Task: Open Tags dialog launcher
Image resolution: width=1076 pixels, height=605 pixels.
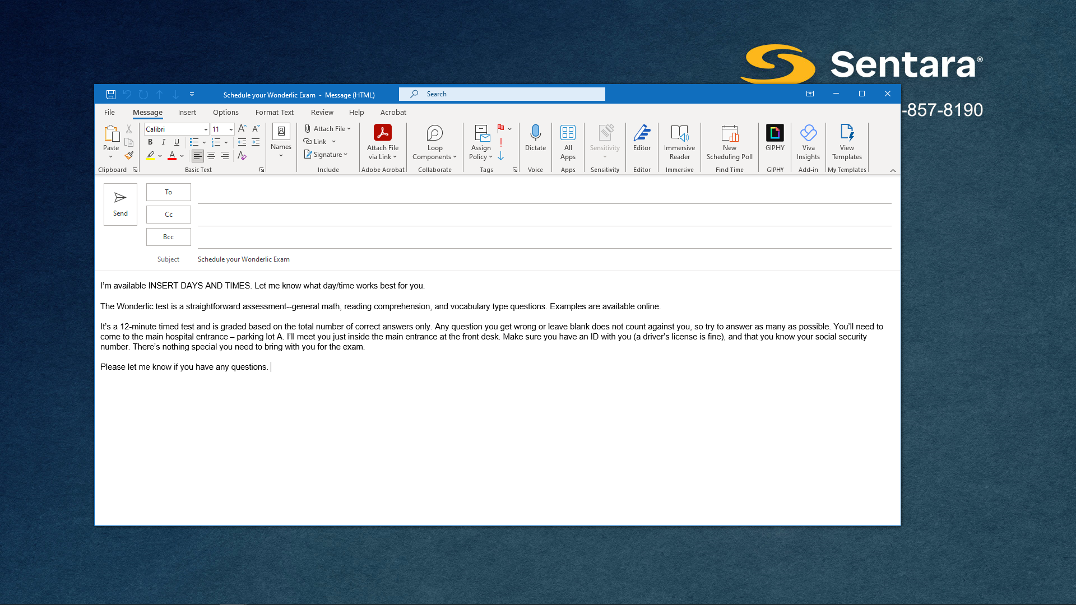Action: (515, 170)
